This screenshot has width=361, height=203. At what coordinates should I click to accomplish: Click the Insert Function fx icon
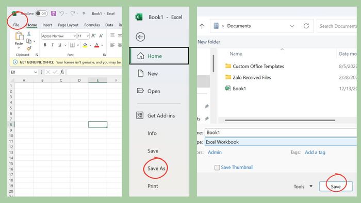(x=62, y=72)
